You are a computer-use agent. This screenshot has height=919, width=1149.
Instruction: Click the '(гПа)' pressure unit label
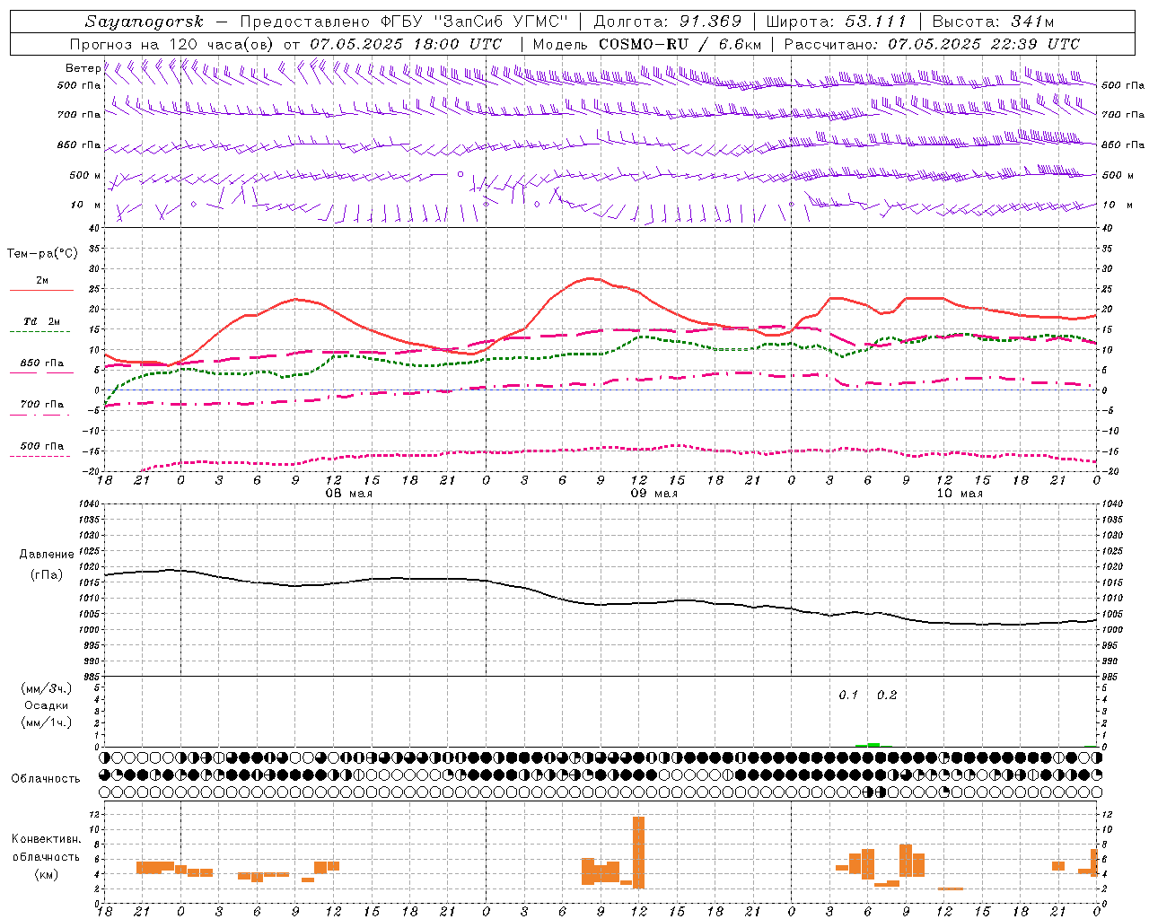tap(47, 575)
